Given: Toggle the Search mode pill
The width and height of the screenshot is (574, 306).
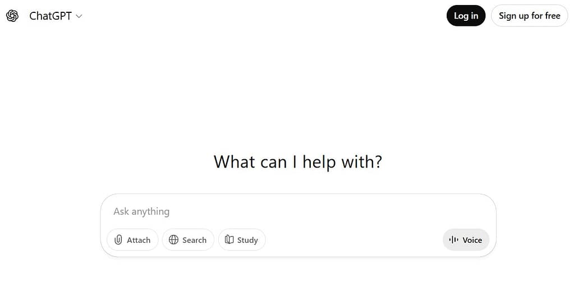Looking at the screenshot, I should click(x=188, y=240).
